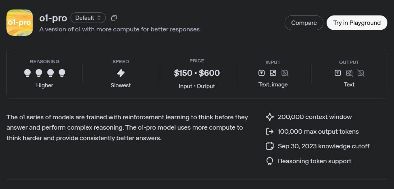Click Try in Playground

(x=357, y=22)
